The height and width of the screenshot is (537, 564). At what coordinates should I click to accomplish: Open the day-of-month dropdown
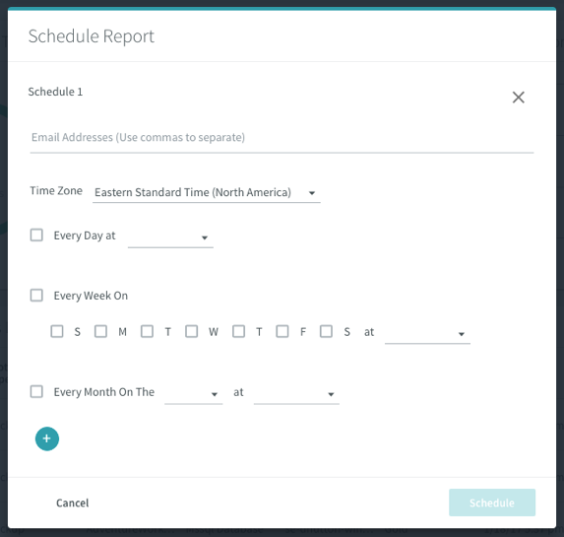pos(194,394)
